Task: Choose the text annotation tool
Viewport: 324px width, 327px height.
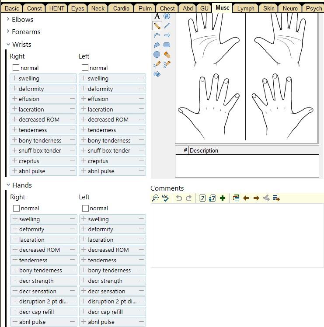Action: click(157, 17)
